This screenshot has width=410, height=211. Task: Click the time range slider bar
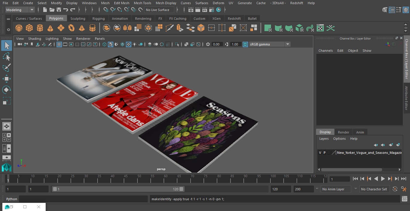point(118,189)
